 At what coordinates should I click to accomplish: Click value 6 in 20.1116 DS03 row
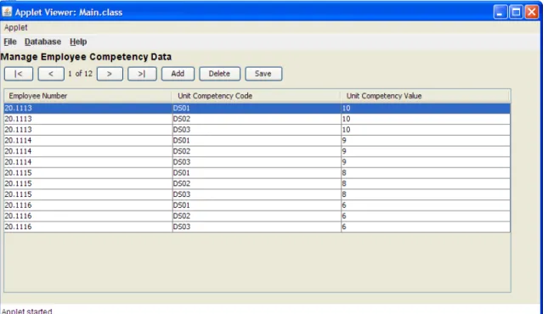pos(426,227)
